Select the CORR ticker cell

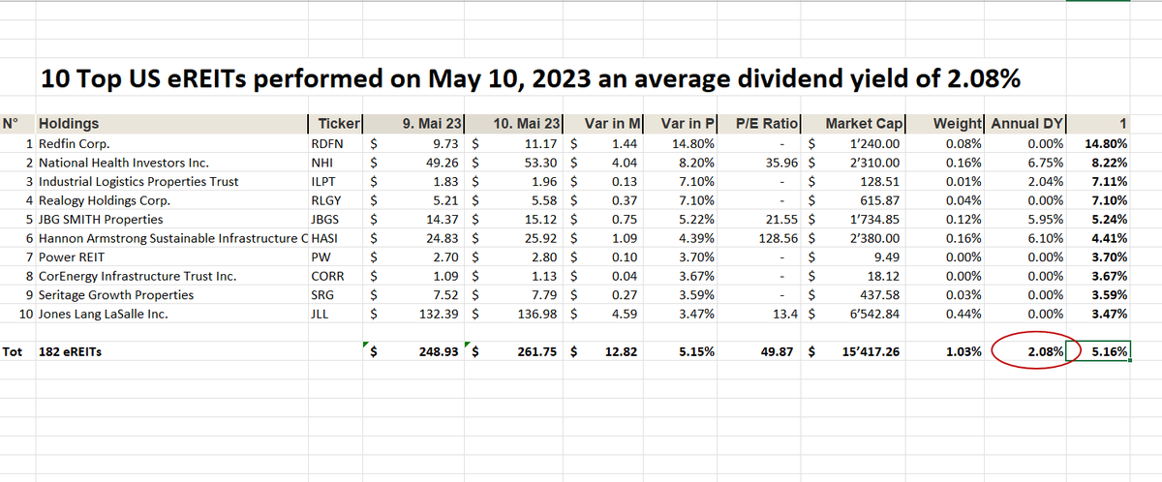coord(334,276)
